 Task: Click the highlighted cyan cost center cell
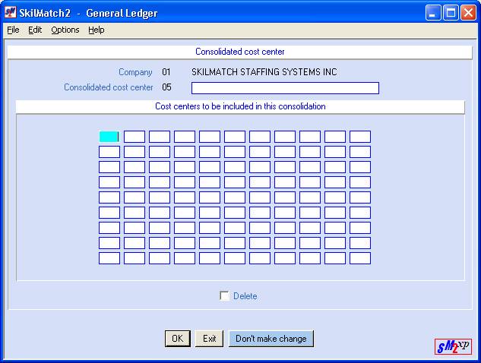click(x=109, y=137)
